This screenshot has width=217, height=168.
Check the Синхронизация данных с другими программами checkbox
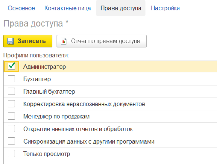[11, 141]
